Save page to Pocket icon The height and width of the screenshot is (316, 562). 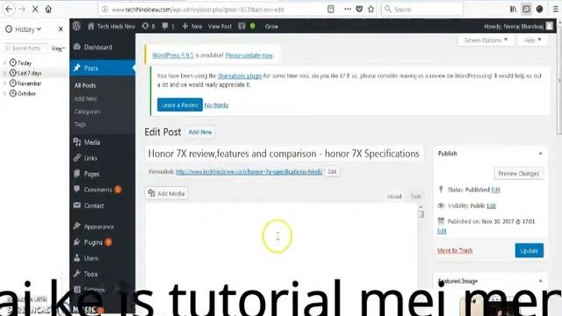click(x=359, y=10)
